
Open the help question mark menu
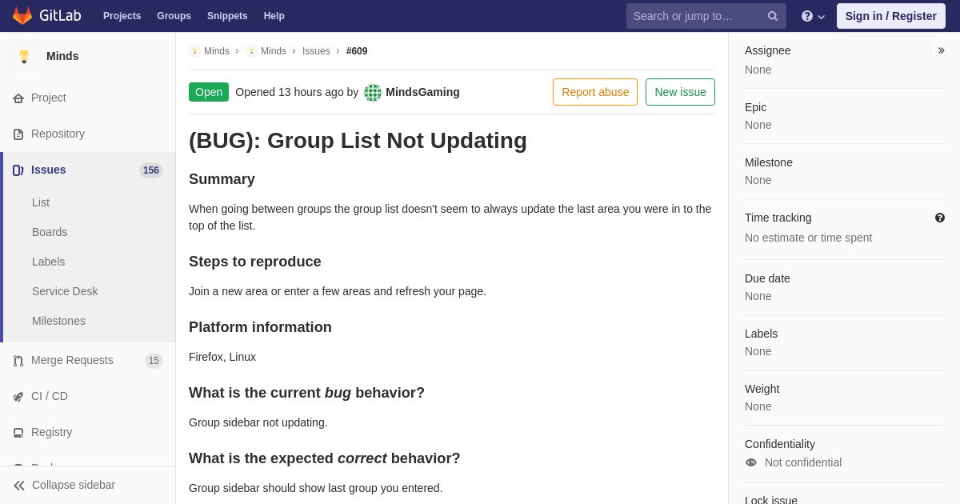click(813, 16)
